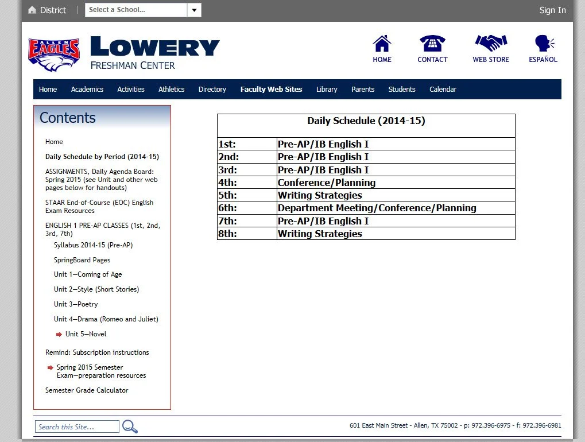Click the magnifying glass search icon
This screenshot has height=442, width=585.
pos(130,427)
